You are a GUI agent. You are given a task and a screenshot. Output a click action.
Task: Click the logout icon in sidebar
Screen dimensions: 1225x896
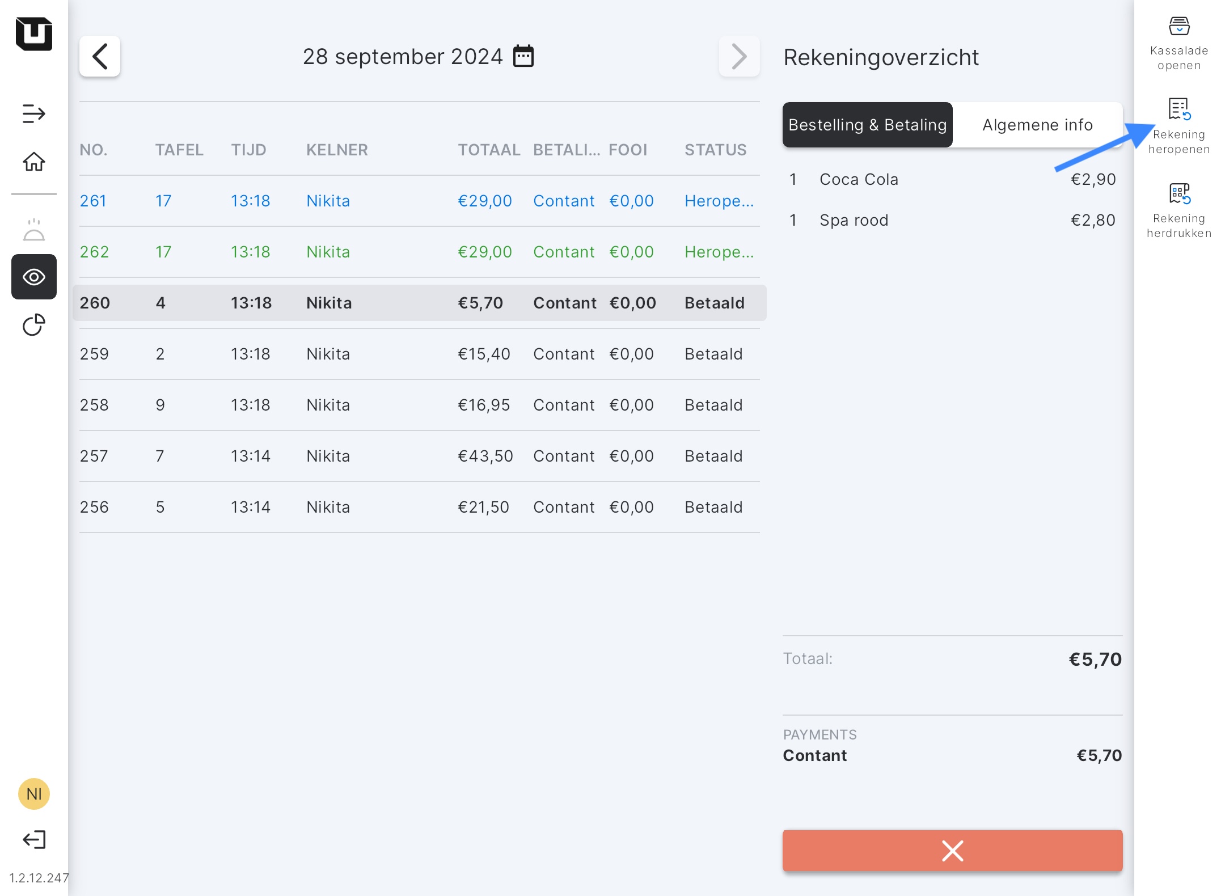tap(34, 839)
